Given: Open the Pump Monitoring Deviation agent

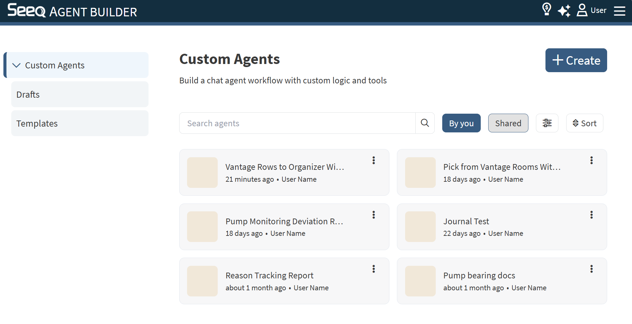Looking at the screenshot, I should 284,222.
